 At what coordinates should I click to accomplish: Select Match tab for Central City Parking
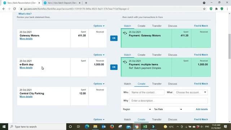[x=127, y=83]
